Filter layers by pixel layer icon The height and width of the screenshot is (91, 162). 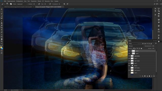(x=143, y=44)
